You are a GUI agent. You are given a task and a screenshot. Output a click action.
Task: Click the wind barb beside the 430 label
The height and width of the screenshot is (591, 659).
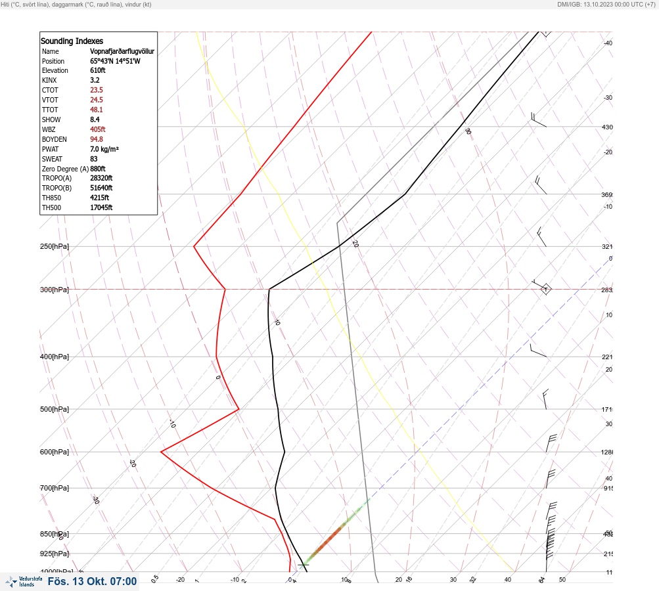[538, 120]
